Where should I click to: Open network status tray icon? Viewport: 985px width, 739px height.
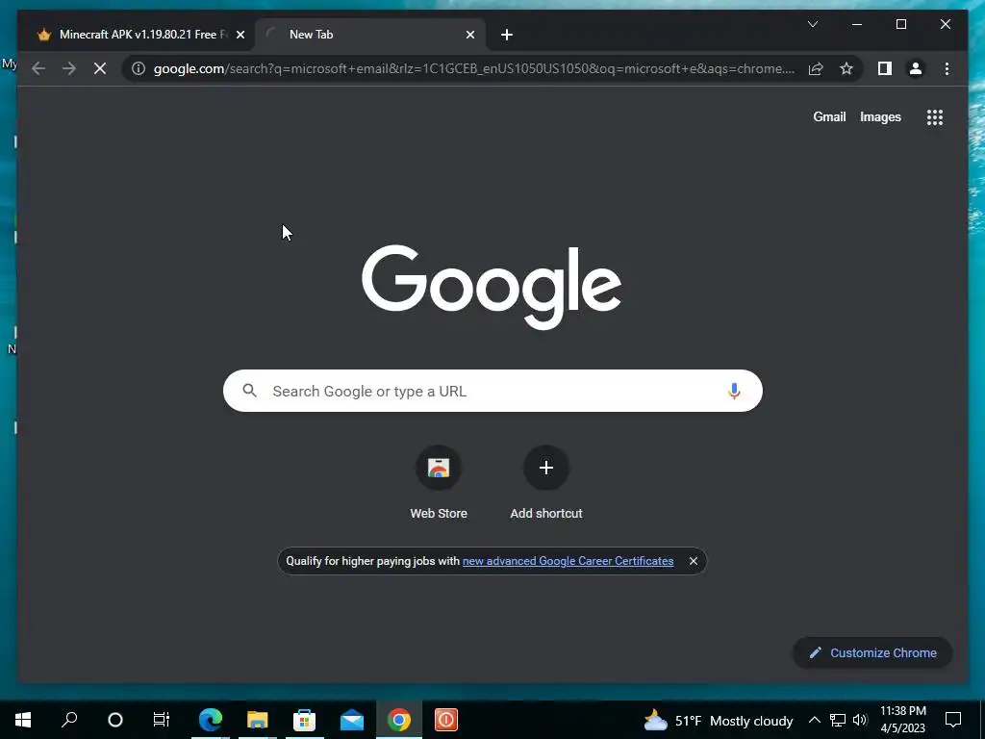[x=838, y=720]
